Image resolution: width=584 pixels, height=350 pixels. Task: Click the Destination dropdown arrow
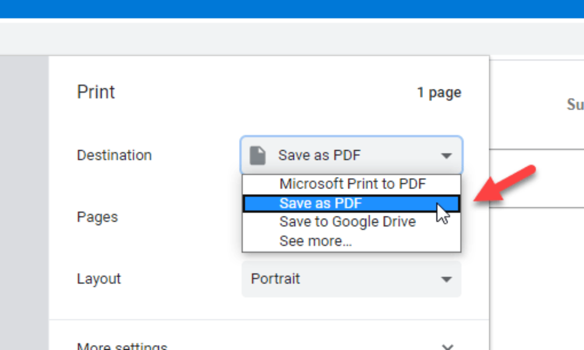[x=446, y=156]
